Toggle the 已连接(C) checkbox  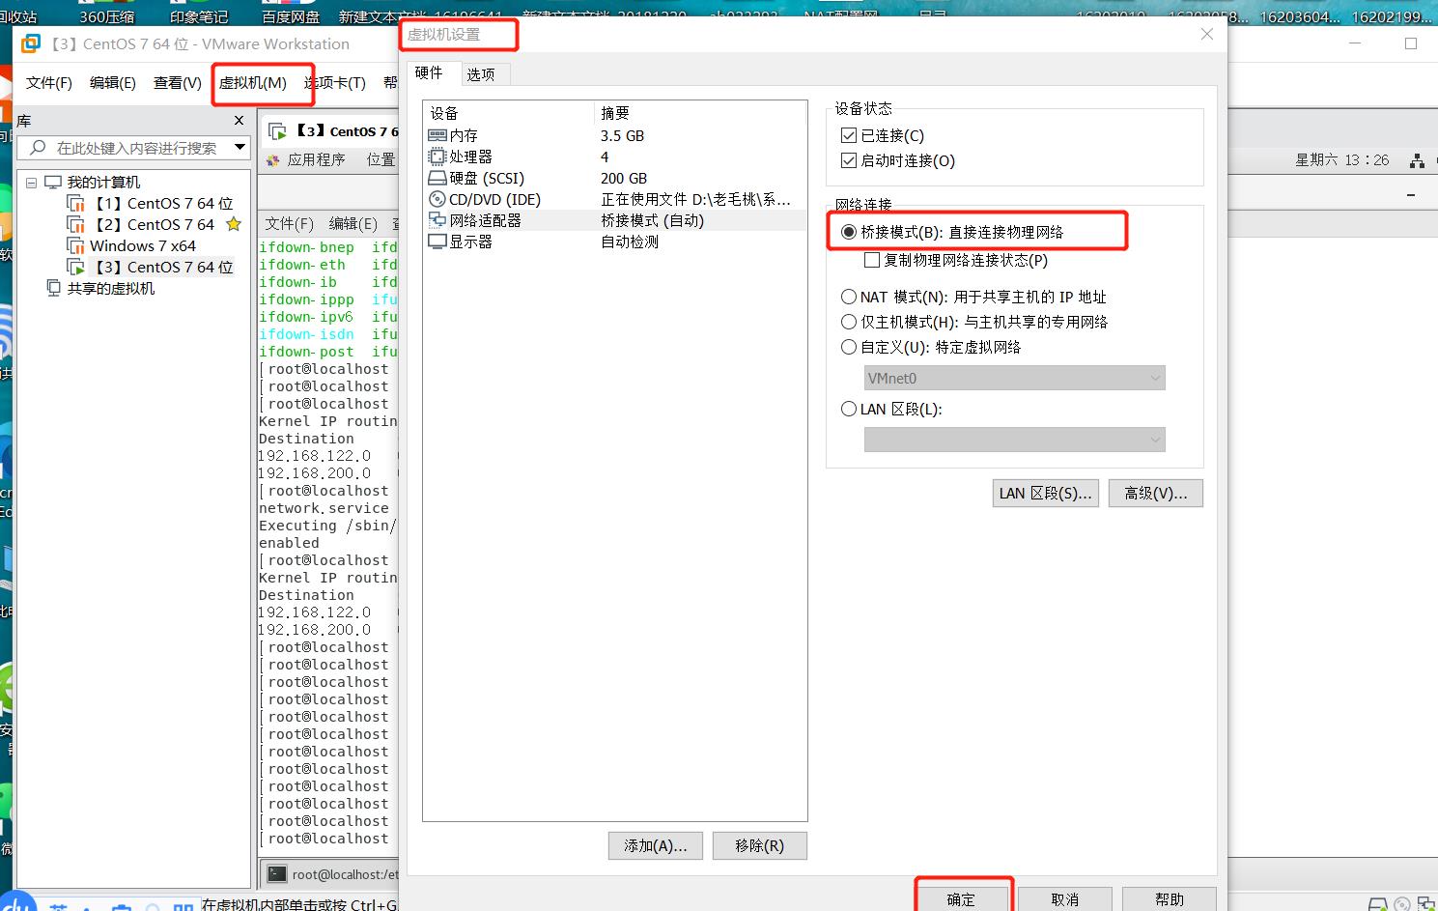click(849, 135)
